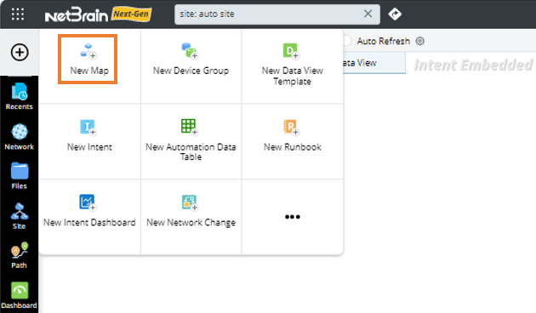Screen dimensions: 536x313
Task: Open the Network sidebar item
Action: (x=19, y=137)
